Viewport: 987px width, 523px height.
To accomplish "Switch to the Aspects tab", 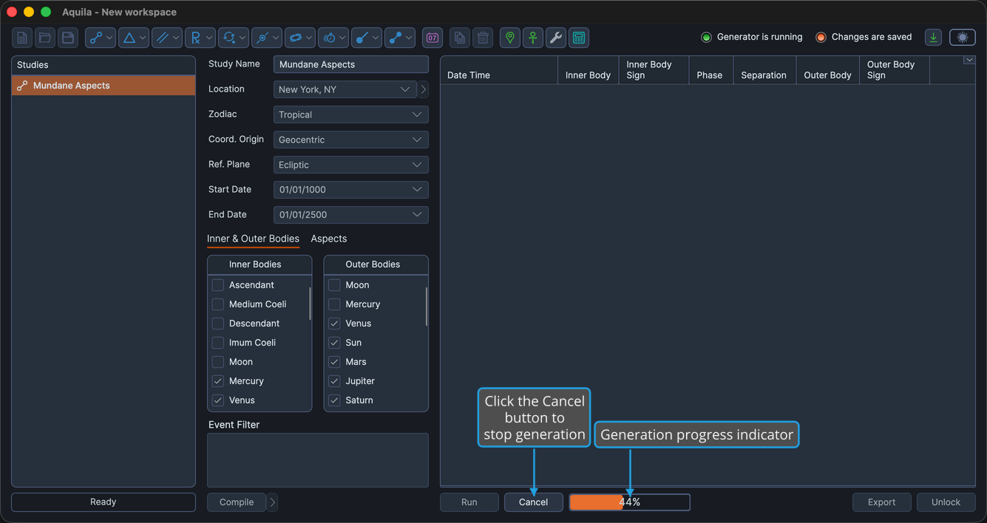I will pyautogui.click(x=329, y=239).
